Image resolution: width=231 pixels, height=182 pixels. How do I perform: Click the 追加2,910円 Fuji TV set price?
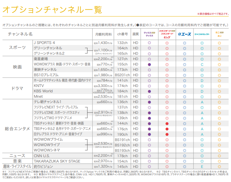point(103,113)
